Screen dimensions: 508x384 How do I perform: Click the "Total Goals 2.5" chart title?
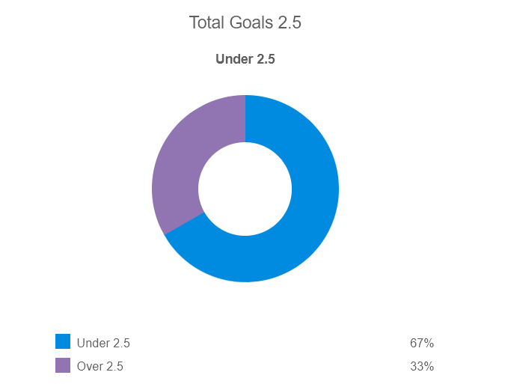pyautogui.click(x=245, y=22)
